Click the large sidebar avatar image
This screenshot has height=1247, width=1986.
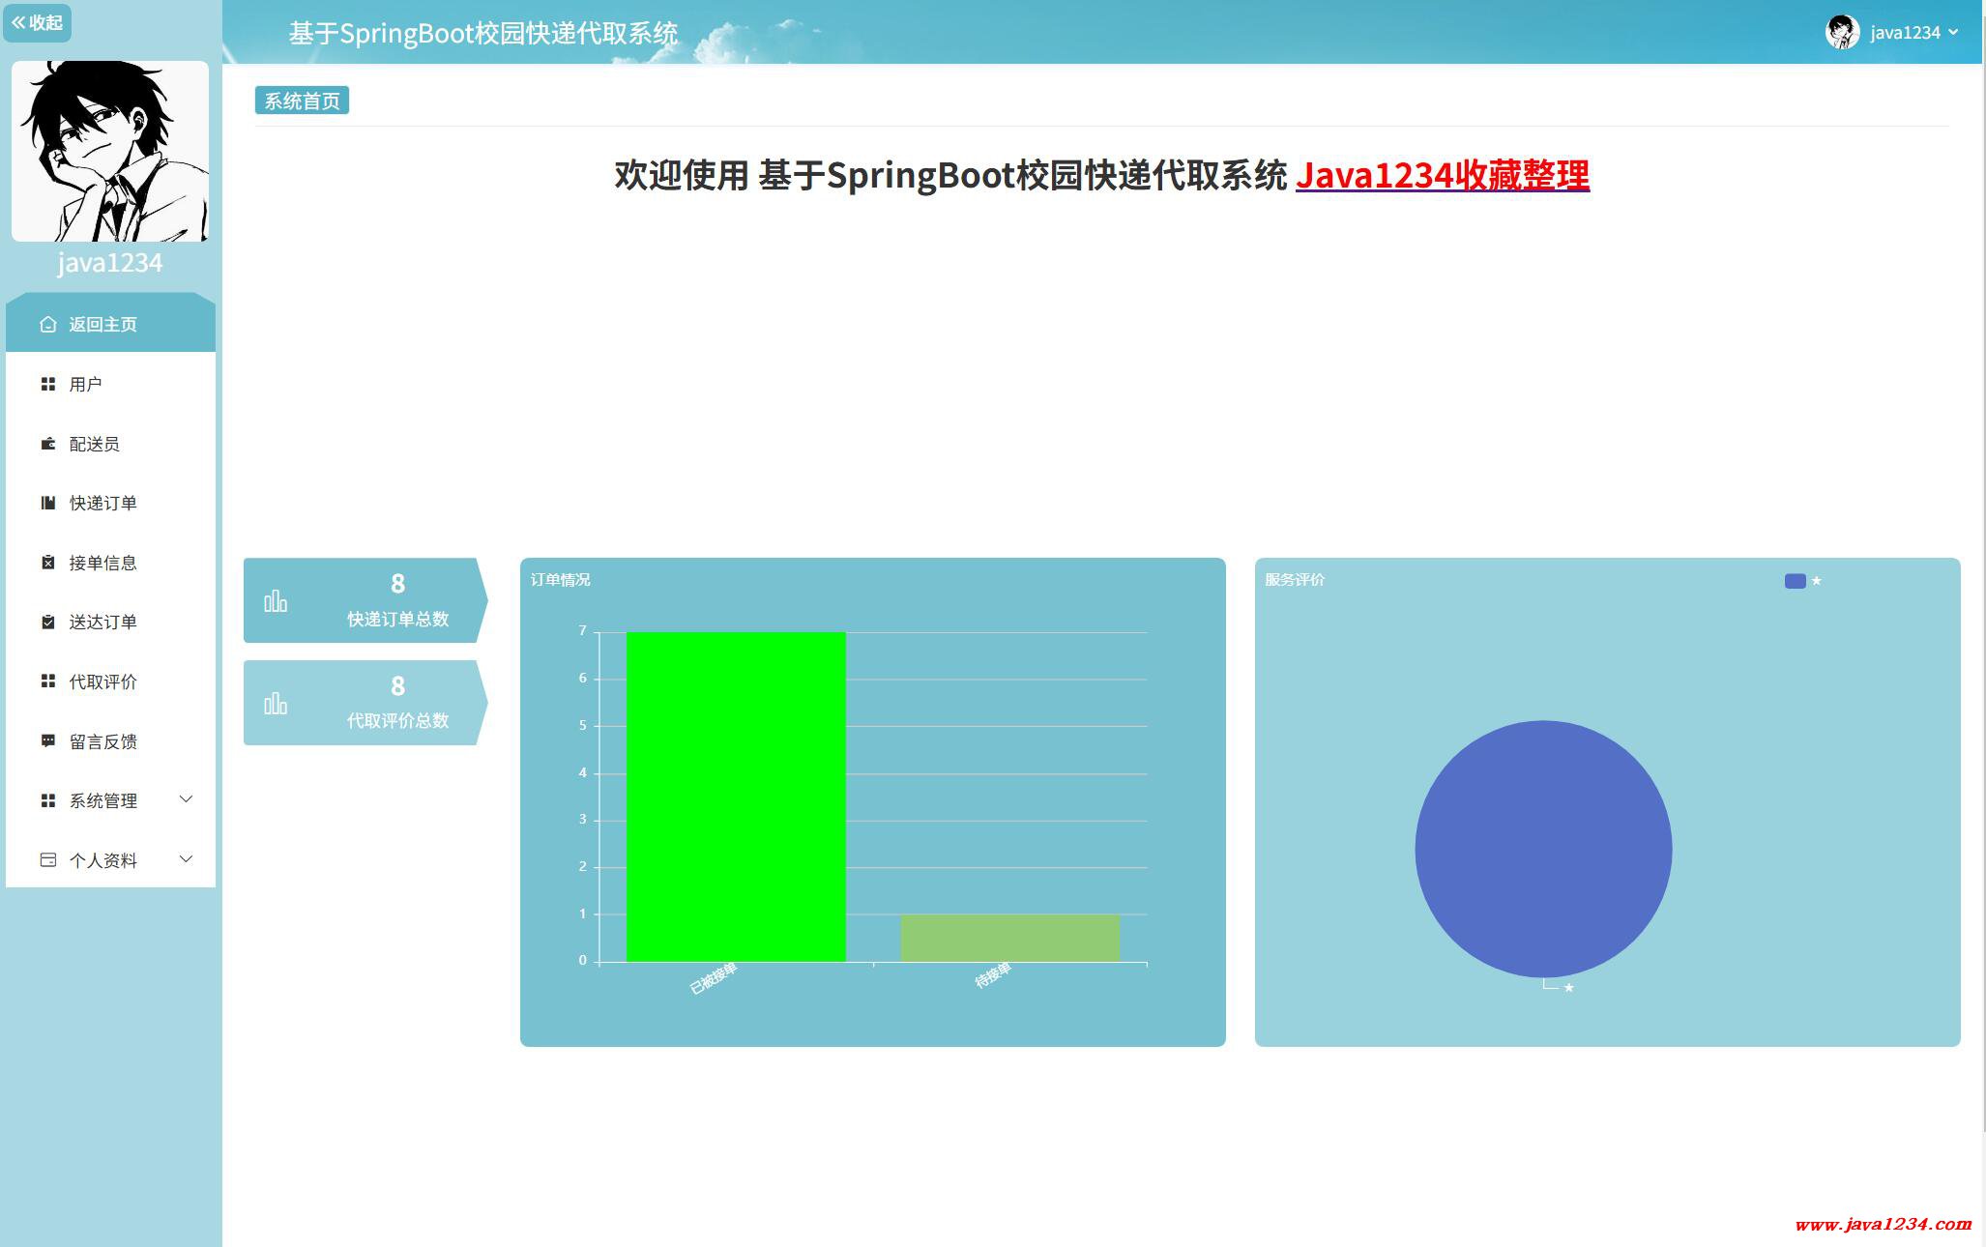coord(110,152)
